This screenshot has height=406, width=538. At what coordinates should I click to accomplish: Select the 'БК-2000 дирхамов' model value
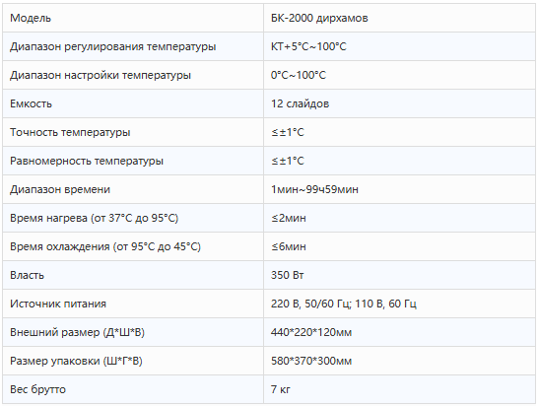tap(319, 18)
